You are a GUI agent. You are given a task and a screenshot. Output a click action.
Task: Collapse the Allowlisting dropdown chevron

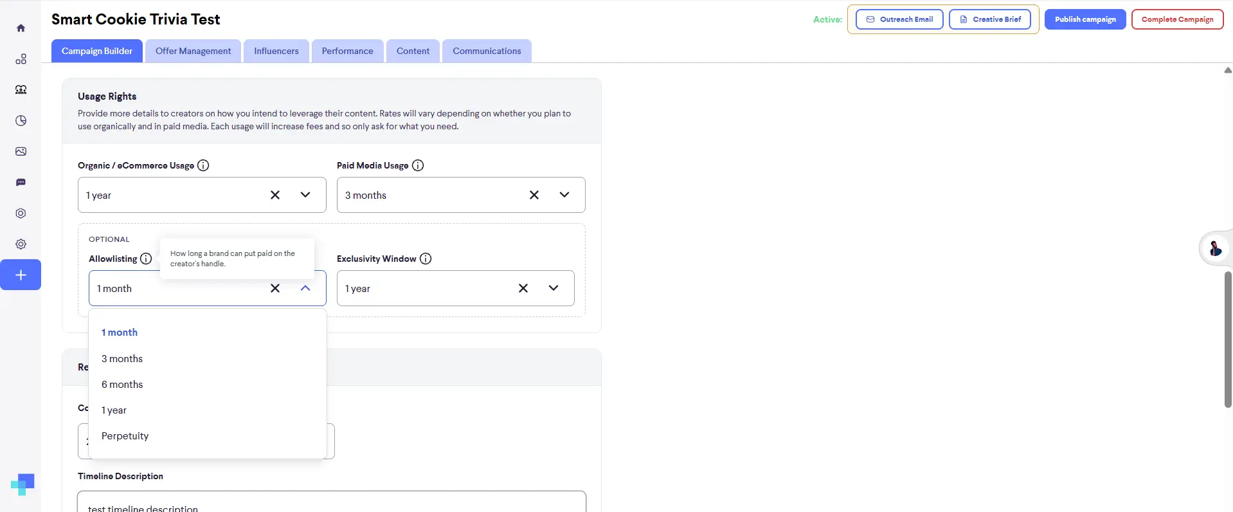pos(305,288)
